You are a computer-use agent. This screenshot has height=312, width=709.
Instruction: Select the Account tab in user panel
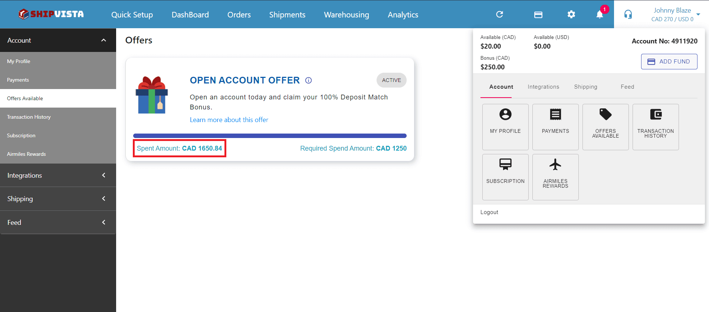501,87
